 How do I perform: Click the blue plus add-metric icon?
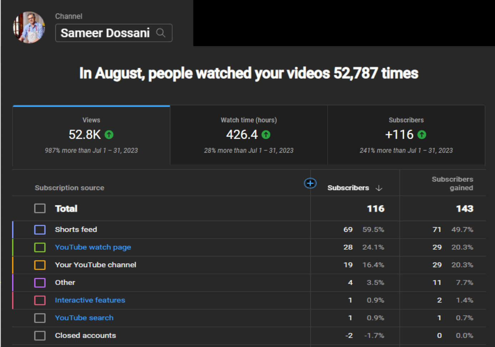pyautogui.click(x=310, y=183)
